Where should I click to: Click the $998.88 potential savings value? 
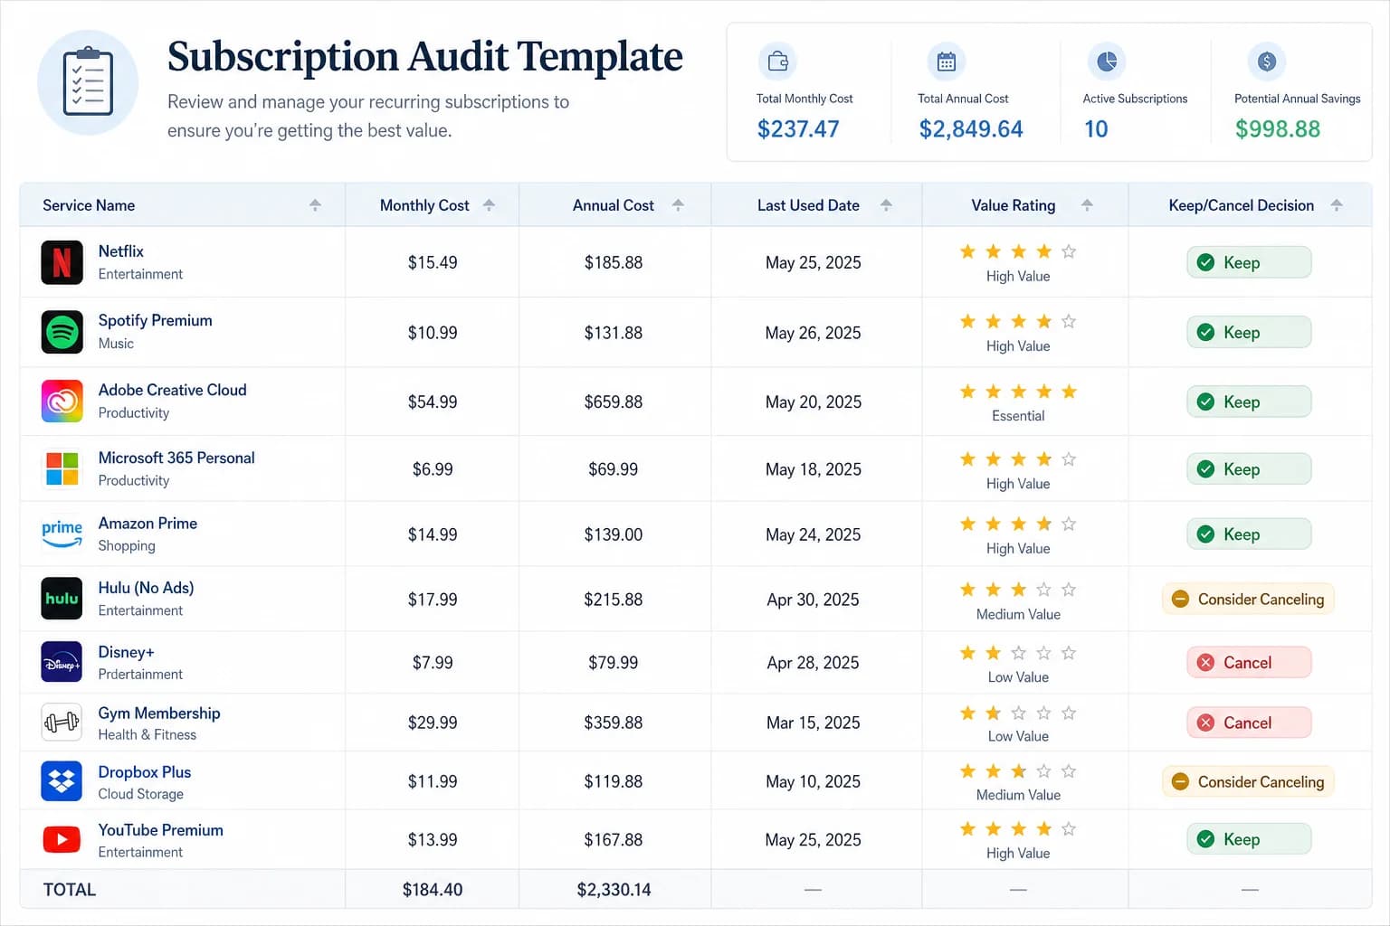(1278, 129)
